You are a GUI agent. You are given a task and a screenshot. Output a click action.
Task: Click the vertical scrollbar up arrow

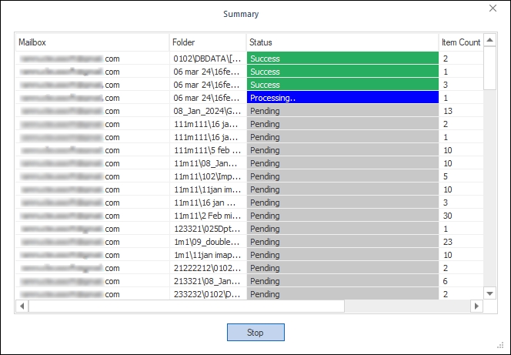489,40
